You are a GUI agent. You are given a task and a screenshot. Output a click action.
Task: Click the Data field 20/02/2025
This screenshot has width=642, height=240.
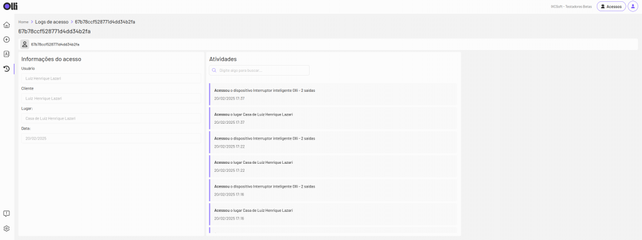111,138
